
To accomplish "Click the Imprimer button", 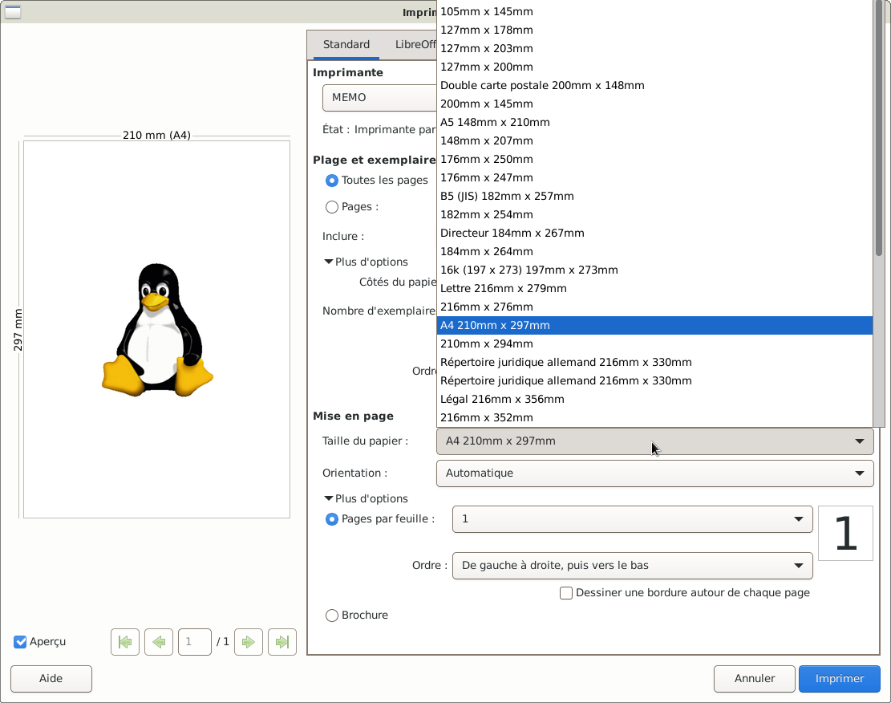I will pyautogui.click(x=840, y=679).
